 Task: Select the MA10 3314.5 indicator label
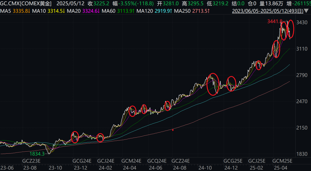pyautogui.click(x=49, y=11)
